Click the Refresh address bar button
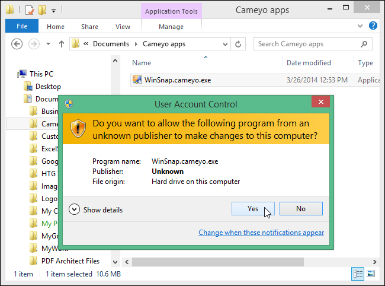 238,44
